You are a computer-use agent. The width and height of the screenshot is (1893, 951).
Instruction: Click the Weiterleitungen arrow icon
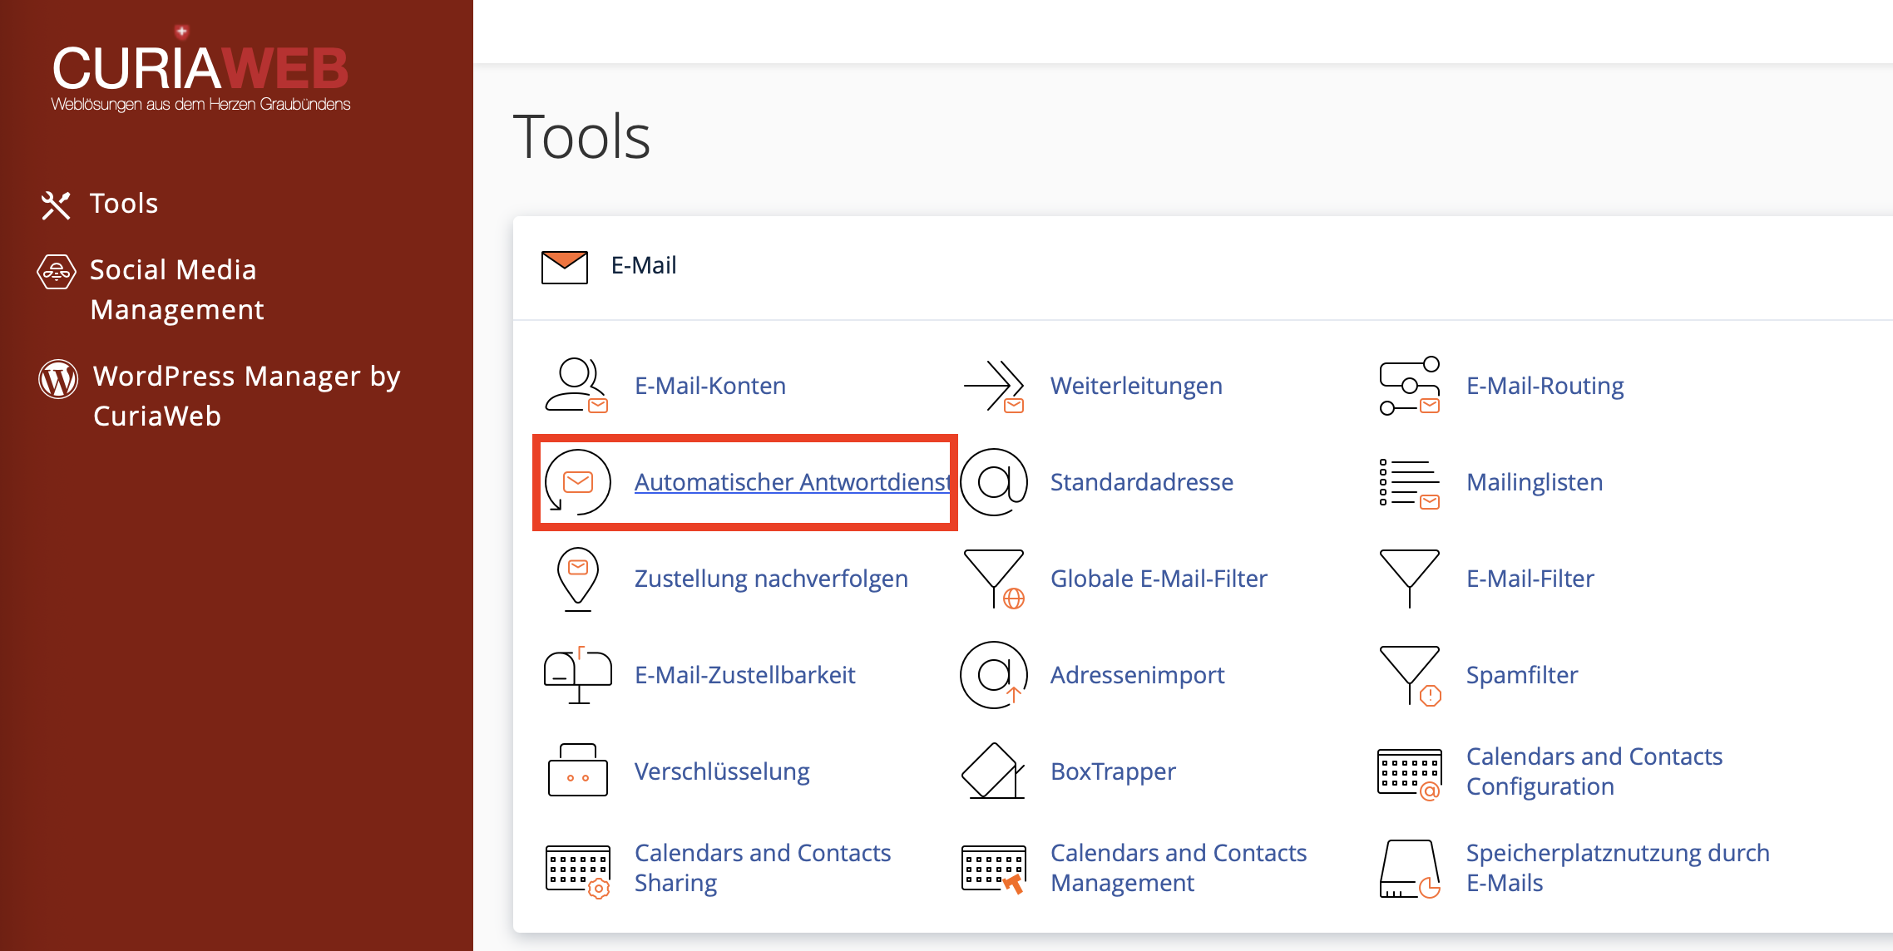click(x=994, y=386)
